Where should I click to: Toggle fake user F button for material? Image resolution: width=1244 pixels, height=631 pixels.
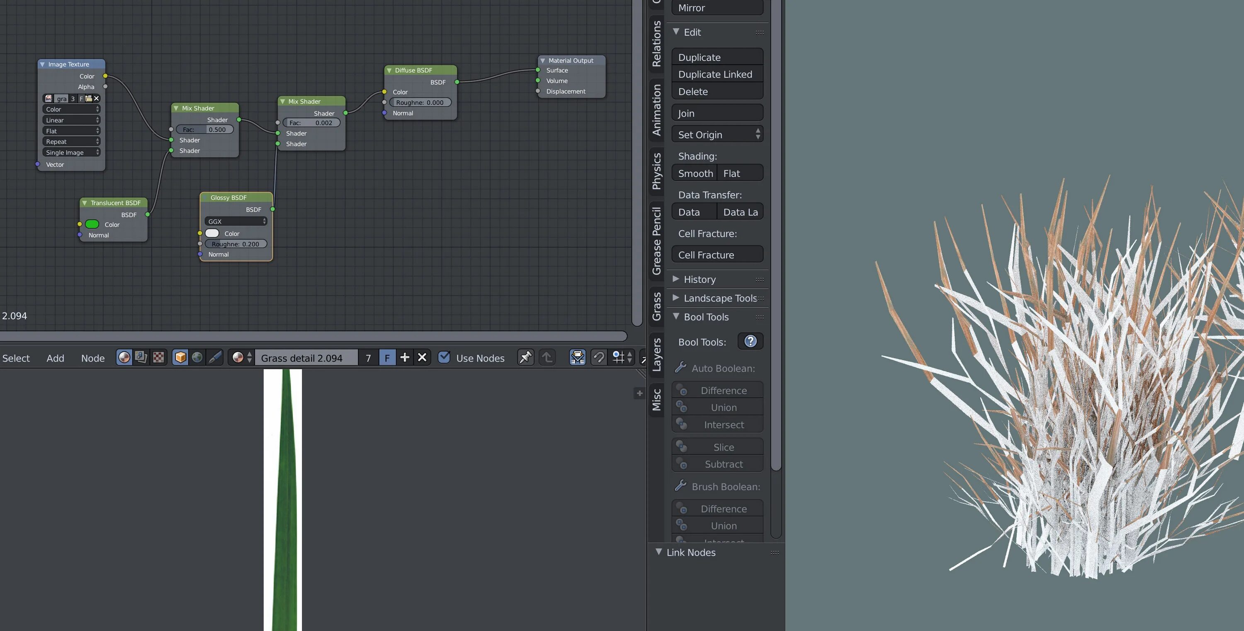[x=387, y=358]
